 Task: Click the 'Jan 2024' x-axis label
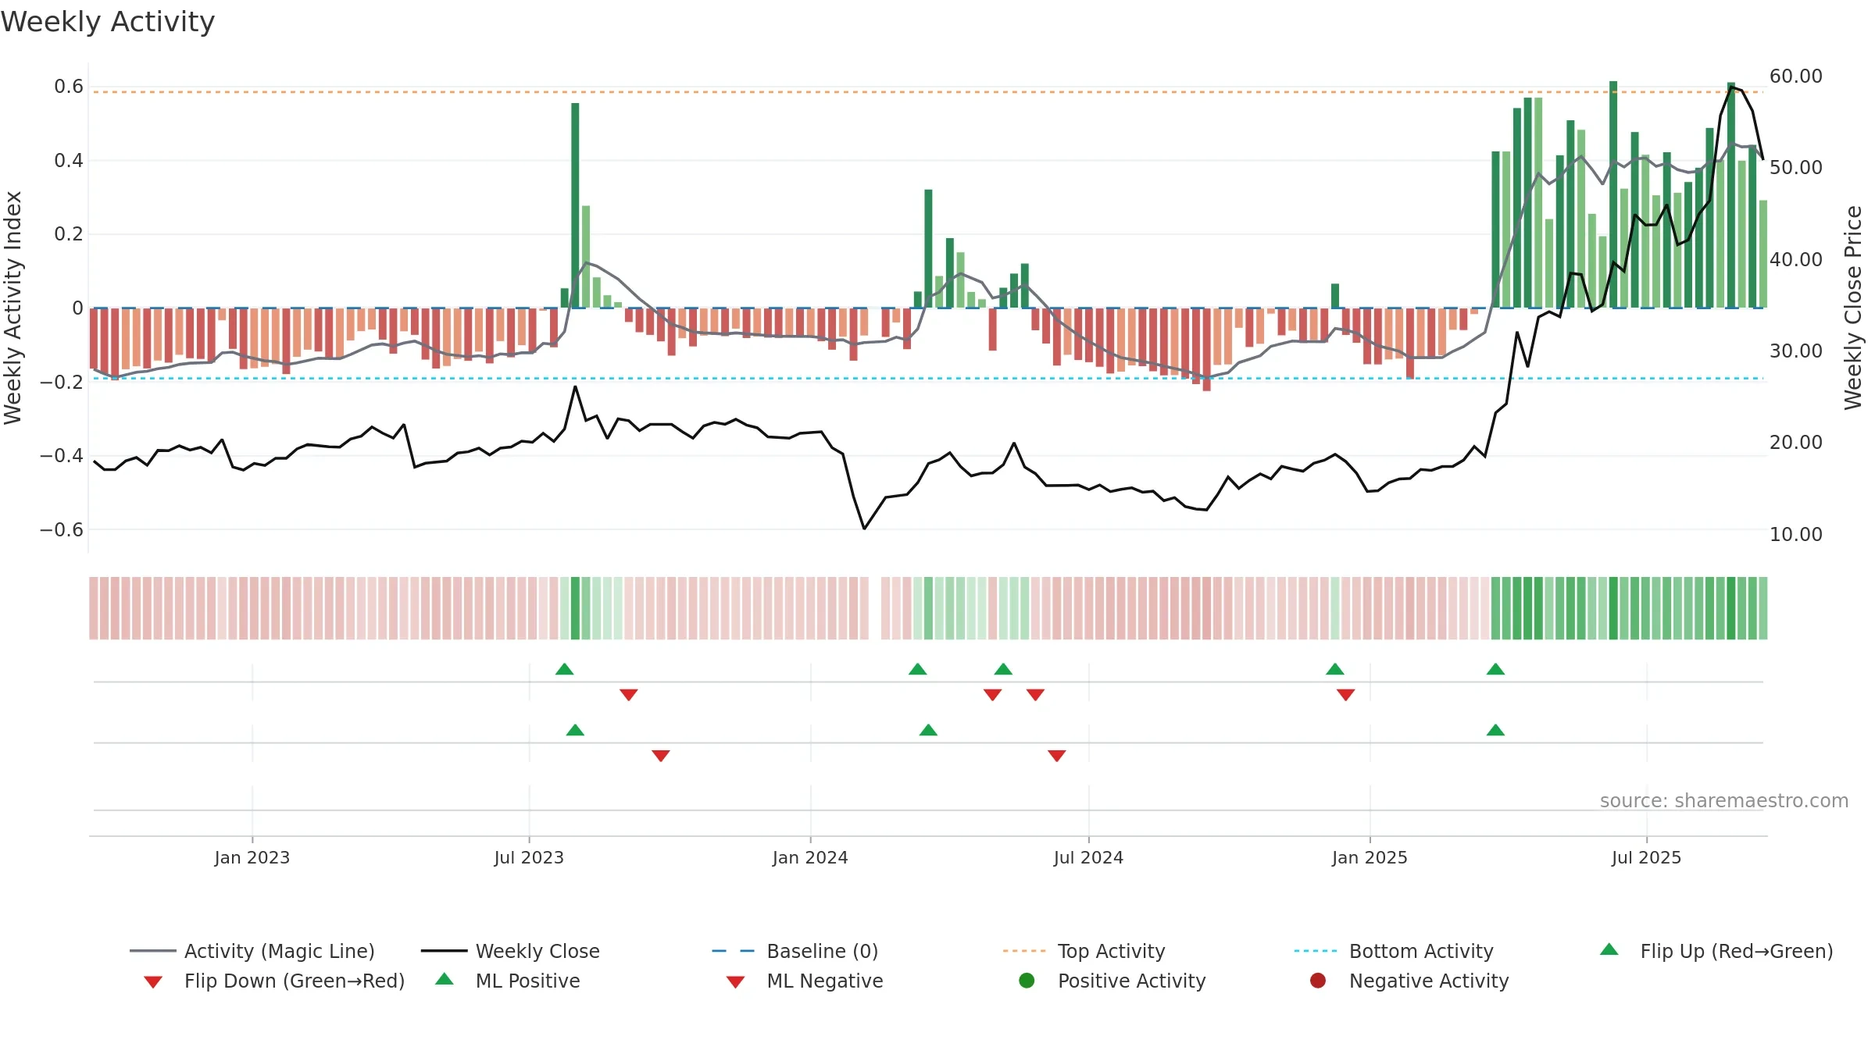[810, 857]
